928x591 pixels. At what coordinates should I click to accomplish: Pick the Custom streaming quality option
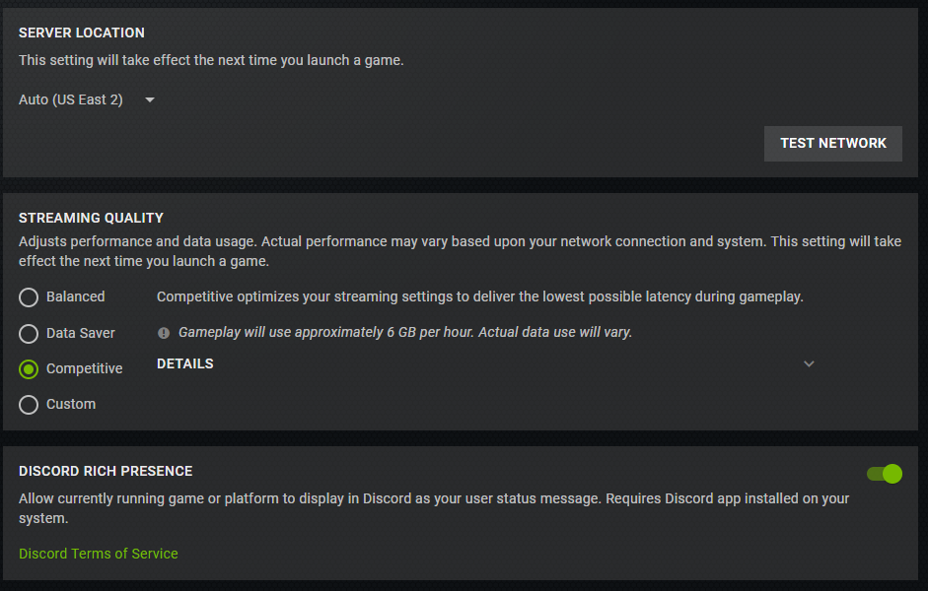[x=29, y=404]
